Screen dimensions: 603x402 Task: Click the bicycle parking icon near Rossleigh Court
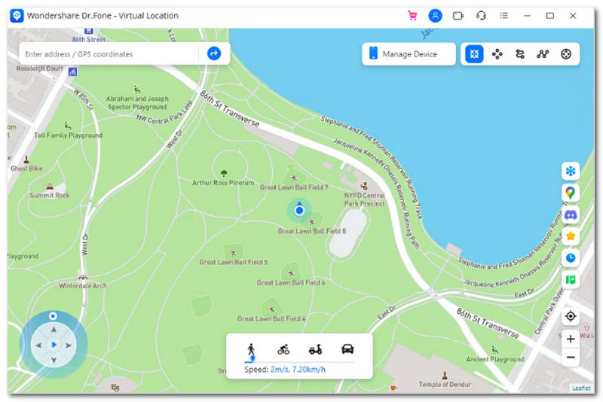pos(72,72)
